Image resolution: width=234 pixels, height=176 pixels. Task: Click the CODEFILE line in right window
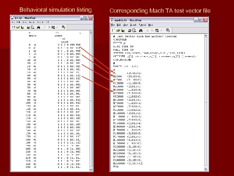pos(120,40)
